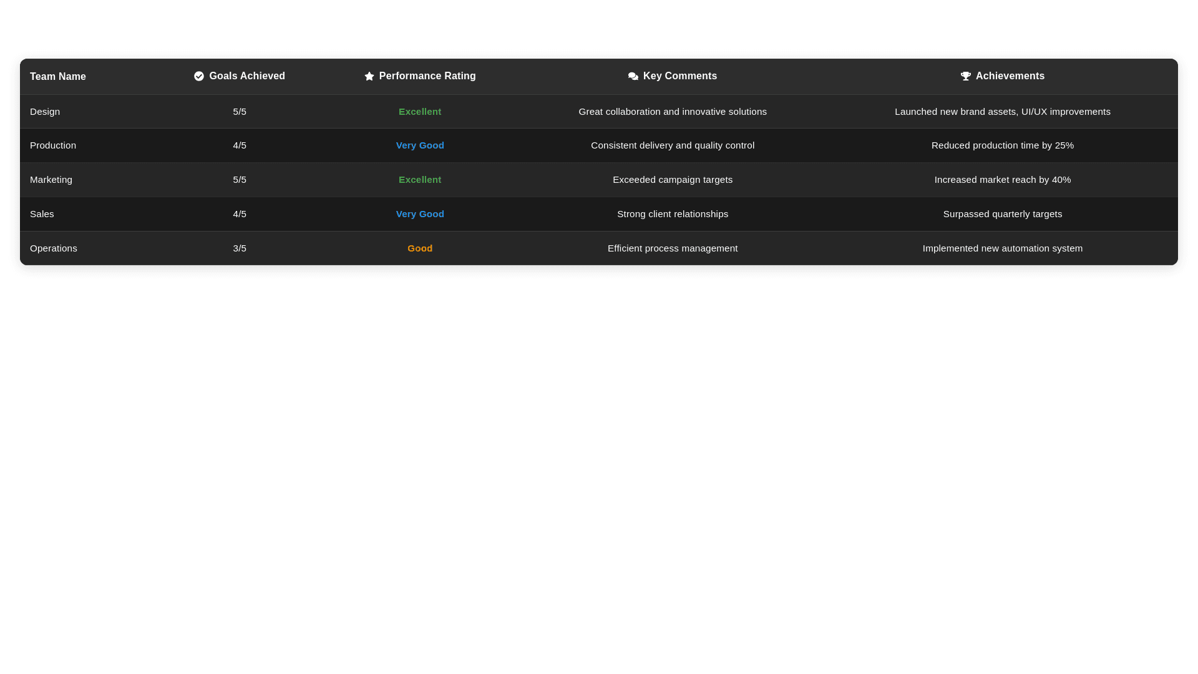The width and height of the screenshot is (1198, 674).
Task: Click the green Excellent rating for Design
Action: pos(420,112)
